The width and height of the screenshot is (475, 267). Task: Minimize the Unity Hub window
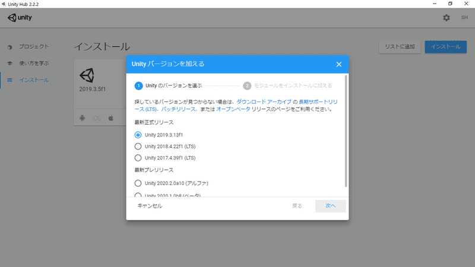[x=435, y=4]
